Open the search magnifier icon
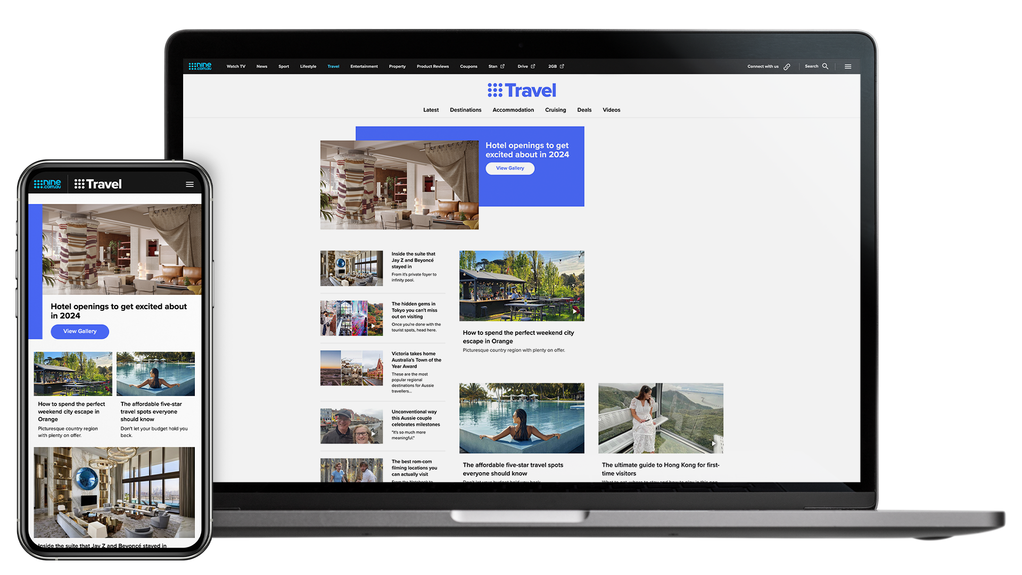 coord(825,67)
